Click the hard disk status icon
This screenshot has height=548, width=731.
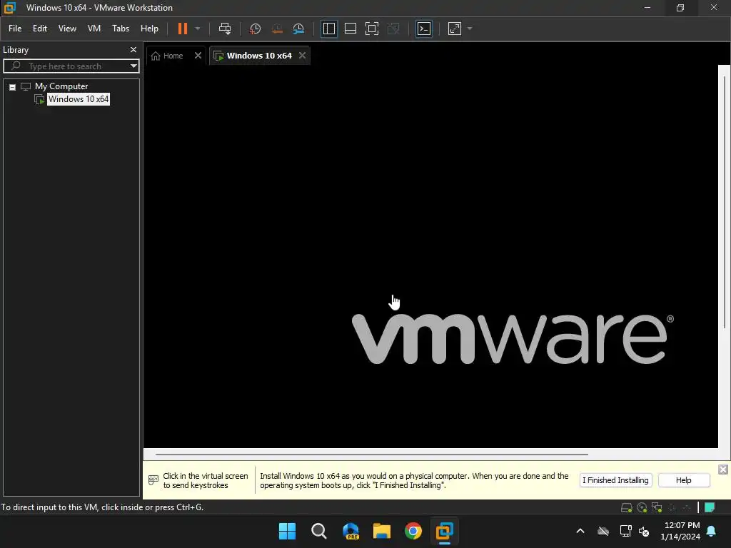[626, 507]
